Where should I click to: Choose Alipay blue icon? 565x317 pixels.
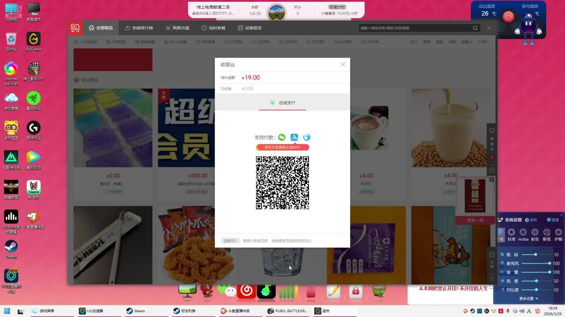[x=294, y=137]
